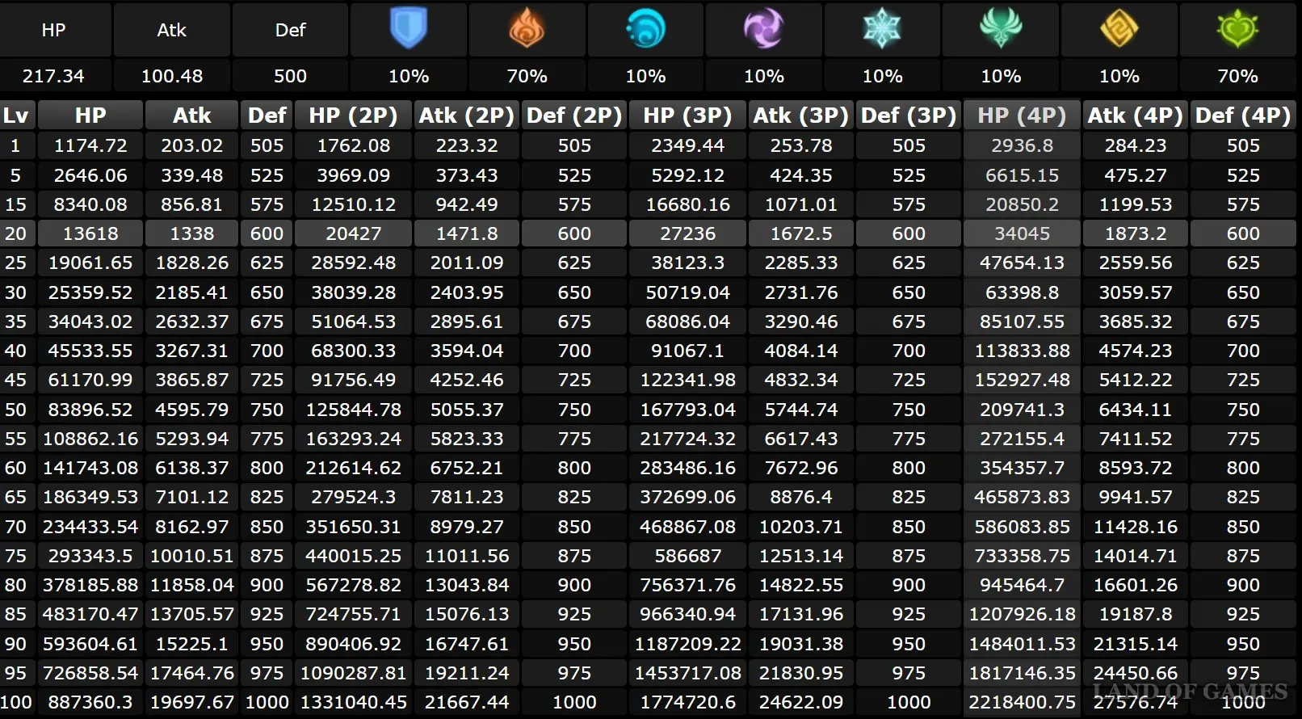Select the base HP value 217.34

53,76
